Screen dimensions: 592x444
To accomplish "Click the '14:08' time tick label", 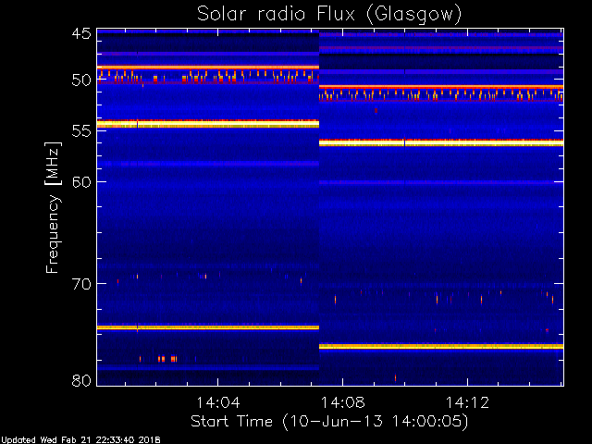I will [343, 402].
